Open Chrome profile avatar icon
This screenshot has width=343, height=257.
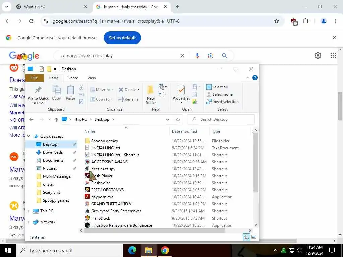[323, 21]
